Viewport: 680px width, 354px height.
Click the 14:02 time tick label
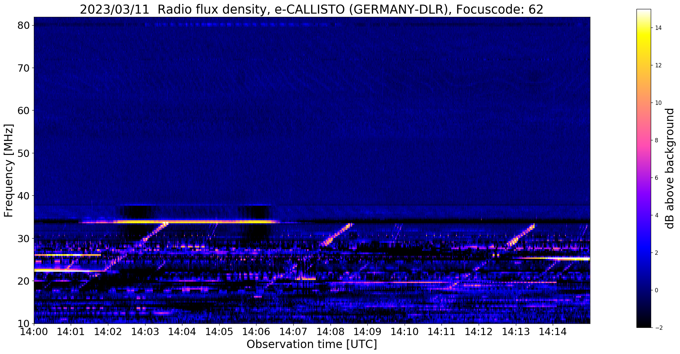tap(108, 331)
